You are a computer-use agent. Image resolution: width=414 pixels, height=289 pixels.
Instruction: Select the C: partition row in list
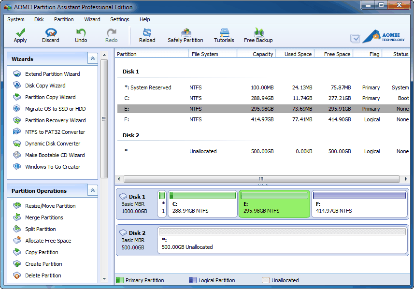[263, 98]
